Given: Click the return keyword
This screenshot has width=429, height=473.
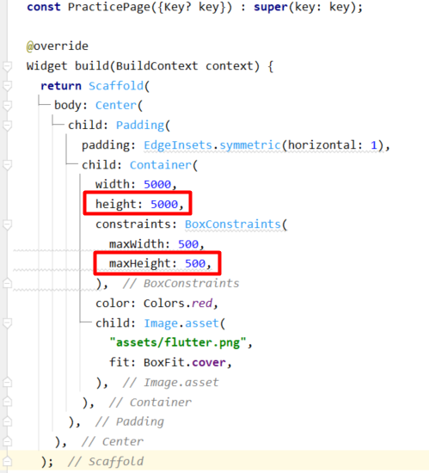Looking at the screenshot, I should [x=61, y=86].
